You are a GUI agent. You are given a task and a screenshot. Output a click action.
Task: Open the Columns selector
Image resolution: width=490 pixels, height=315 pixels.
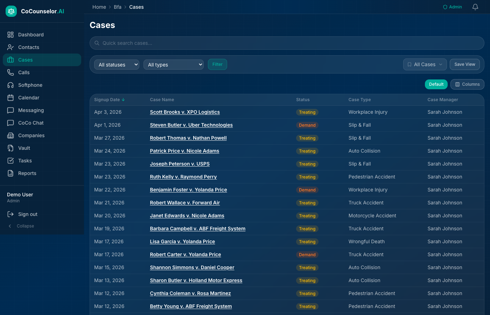[x=467, y=84]
